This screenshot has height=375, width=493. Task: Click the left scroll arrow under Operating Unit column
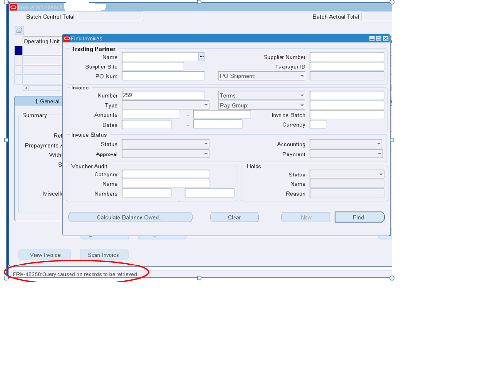pyautogui.click(x=25, y=88)
